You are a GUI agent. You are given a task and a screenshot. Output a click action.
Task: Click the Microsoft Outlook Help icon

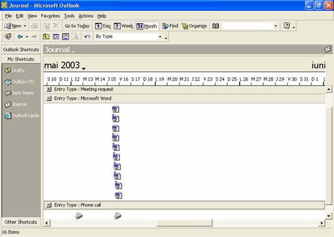287,26
